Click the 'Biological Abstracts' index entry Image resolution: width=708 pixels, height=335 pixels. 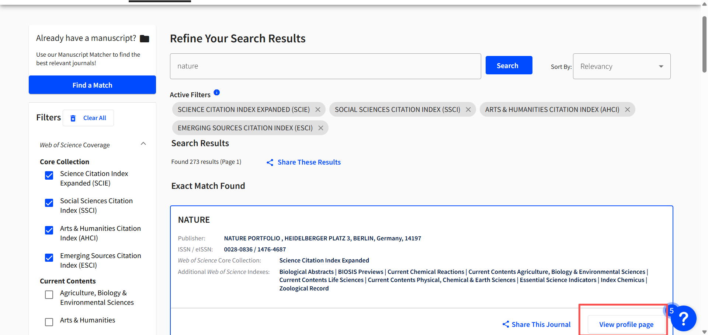306,272
